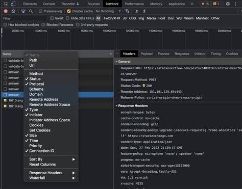
Task: Open the Performance panel tab
Action: pos(134,4)
